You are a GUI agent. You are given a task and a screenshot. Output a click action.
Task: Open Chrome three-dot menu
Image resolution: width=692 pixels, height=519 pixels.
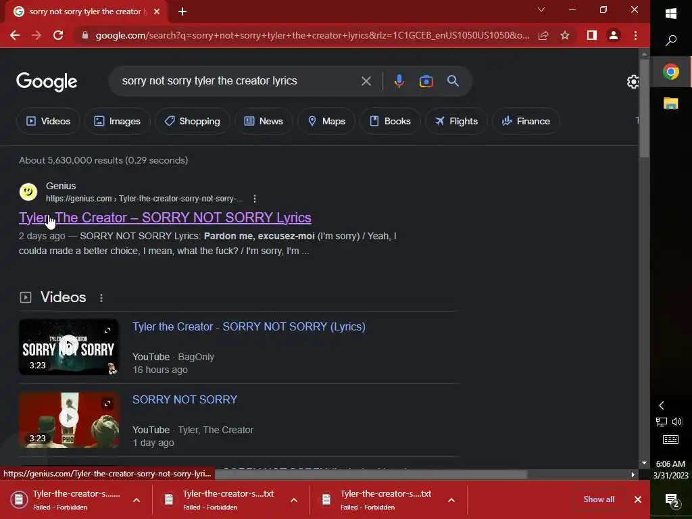coord(635,35)
